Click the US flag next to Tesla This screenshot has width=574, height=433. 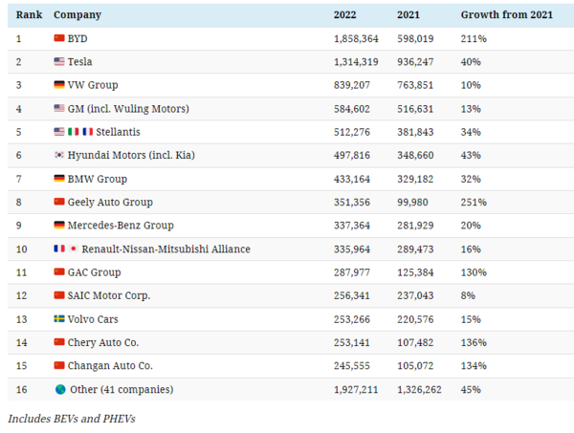pyautogui.click(x=59, y=62)
